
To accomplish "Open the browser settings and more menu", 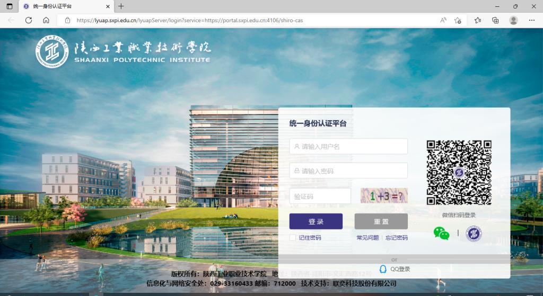I will (x=531, y=20).
